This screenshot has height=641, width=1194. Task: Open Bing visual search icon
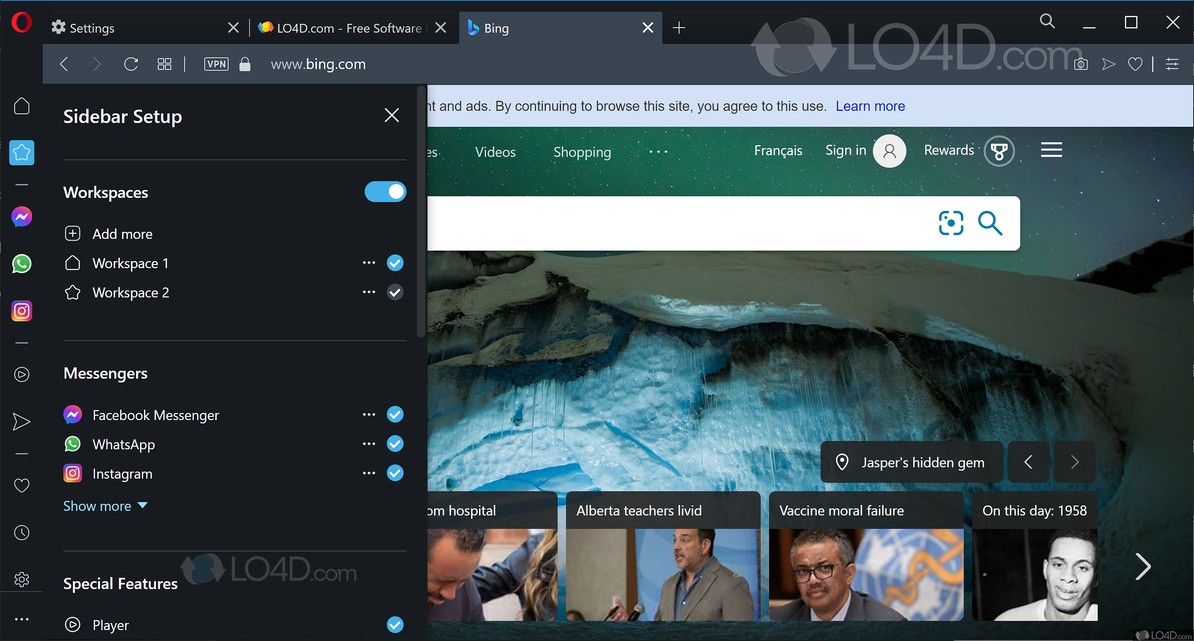point(951,223)
